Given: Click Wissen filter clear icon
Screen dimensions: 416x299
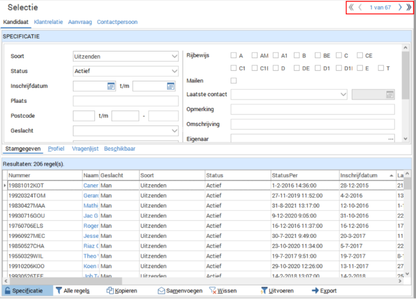Looking at the screenshot, I should tap(213, 291).
